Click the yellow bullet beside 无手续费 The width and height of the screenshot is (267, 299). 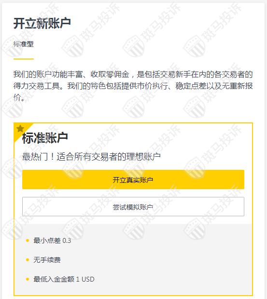coord(28,260)
